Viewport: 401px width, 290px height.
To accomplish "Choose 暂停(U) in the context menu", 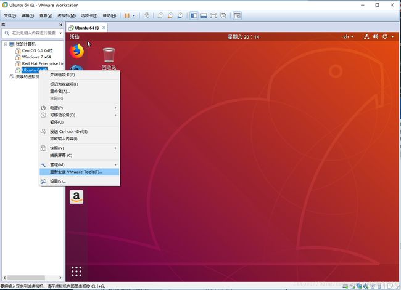I will click(x=80, y=122).
